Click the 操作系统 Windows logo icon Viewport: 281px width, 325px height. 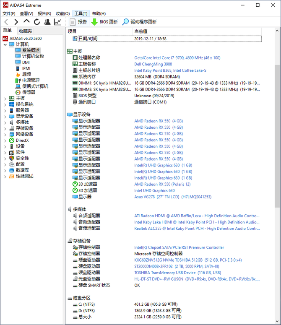coord(12,104)
